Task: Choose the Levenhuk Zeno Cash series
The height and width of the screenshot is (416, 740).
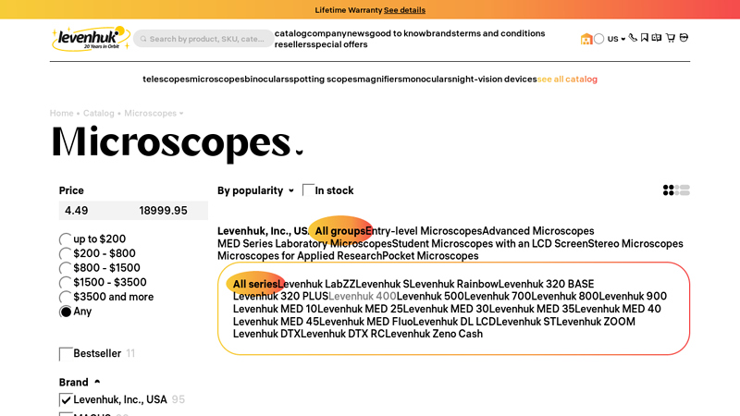Action: point(434,334)
